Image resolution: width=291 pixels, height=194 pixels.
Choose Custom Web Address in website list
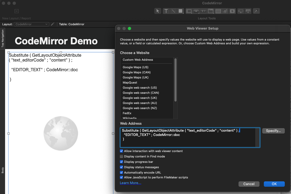tap(138, 60)
